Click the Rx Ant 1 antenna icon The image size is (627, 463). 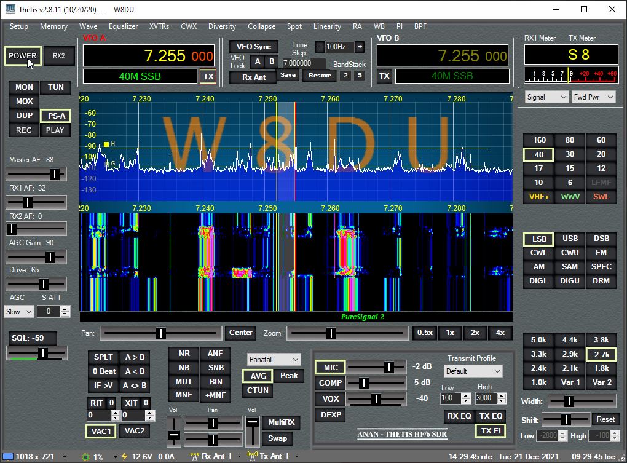pos(195,456)
